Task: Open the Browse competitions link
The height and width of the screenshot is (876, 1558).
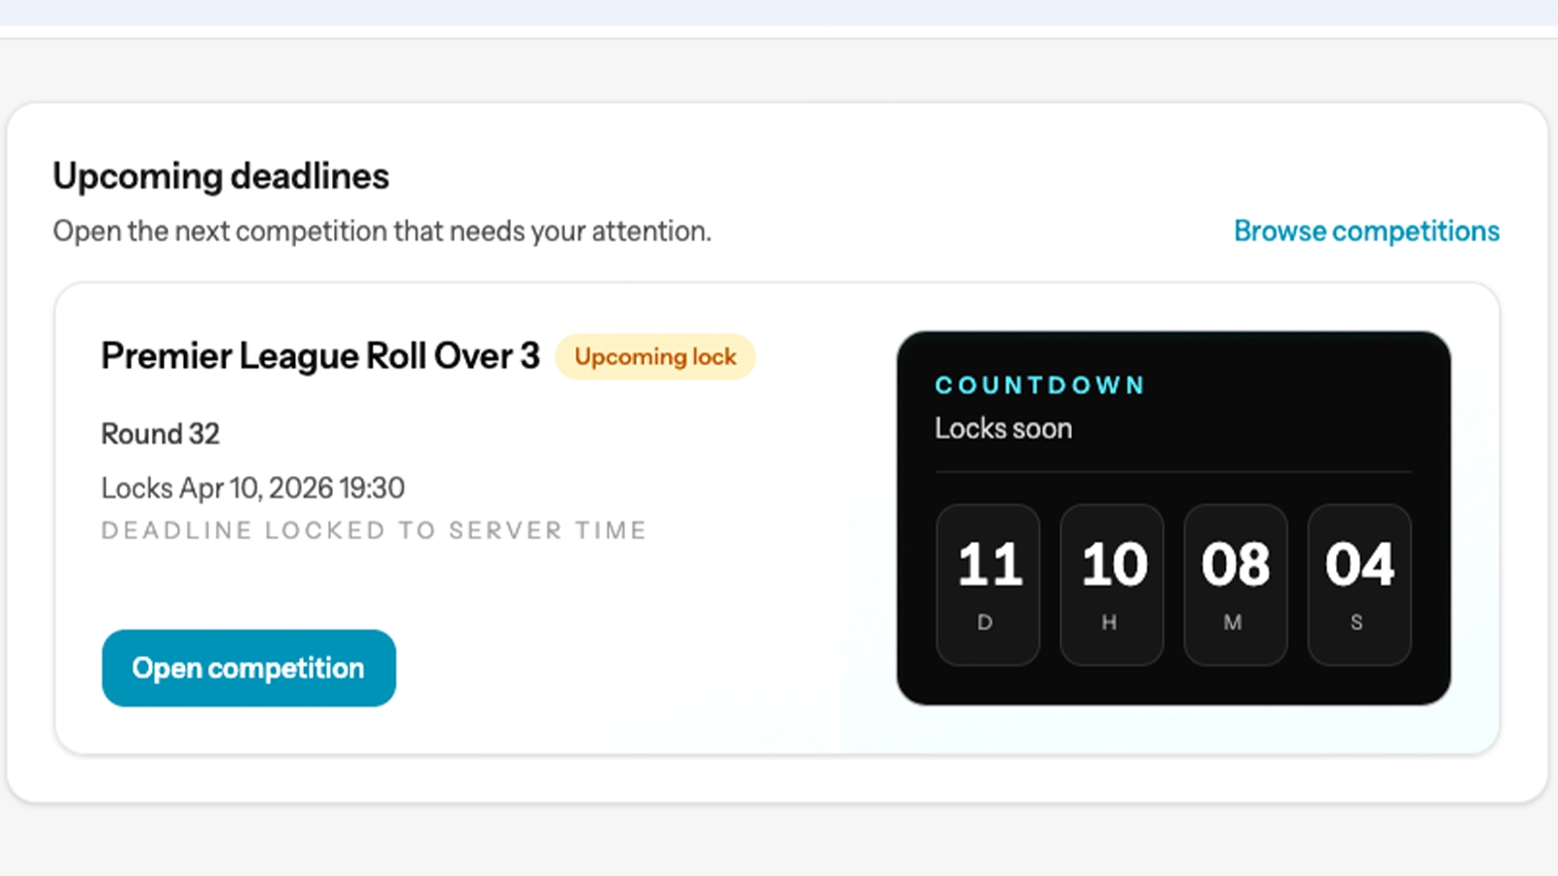Action: pyautogui.click(x=1366, y=231)
